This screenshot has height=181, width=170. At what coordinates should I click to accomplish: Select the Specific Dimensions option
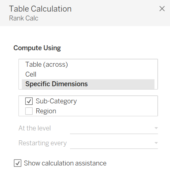click(x=88, y=84)
